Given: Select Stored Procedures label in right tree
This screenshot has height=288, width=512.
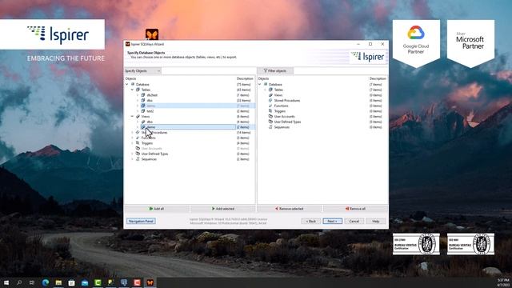Looking at the screenshot, I should (287, 100).
